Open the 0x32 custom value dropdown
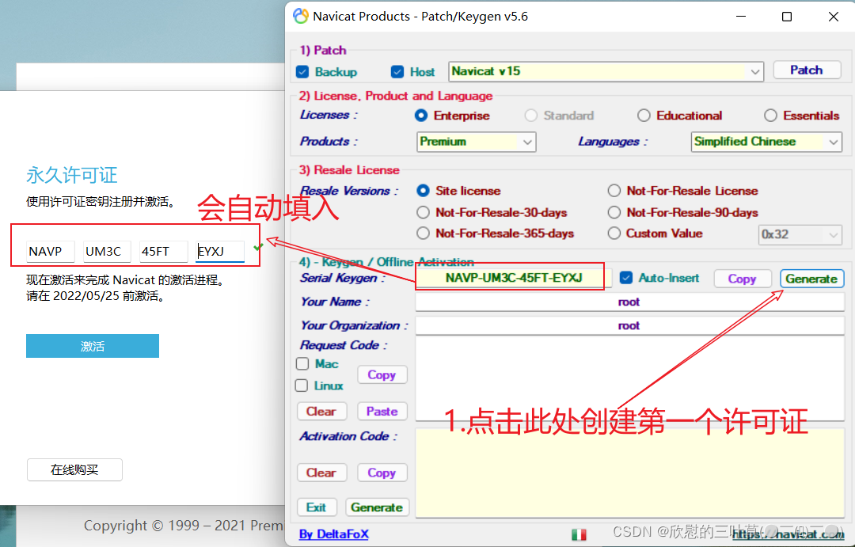 800,234
